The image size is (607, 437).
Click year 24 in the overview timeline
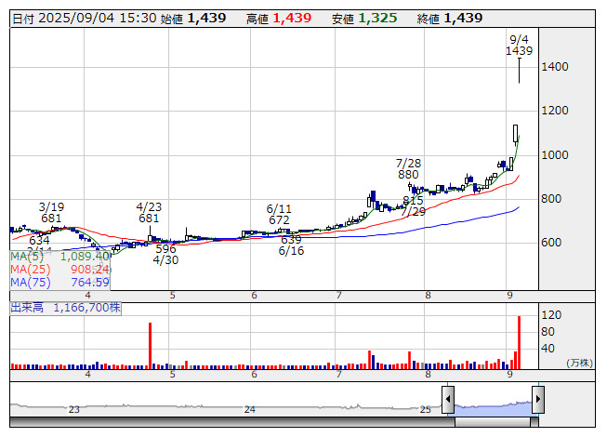[249, 409]
